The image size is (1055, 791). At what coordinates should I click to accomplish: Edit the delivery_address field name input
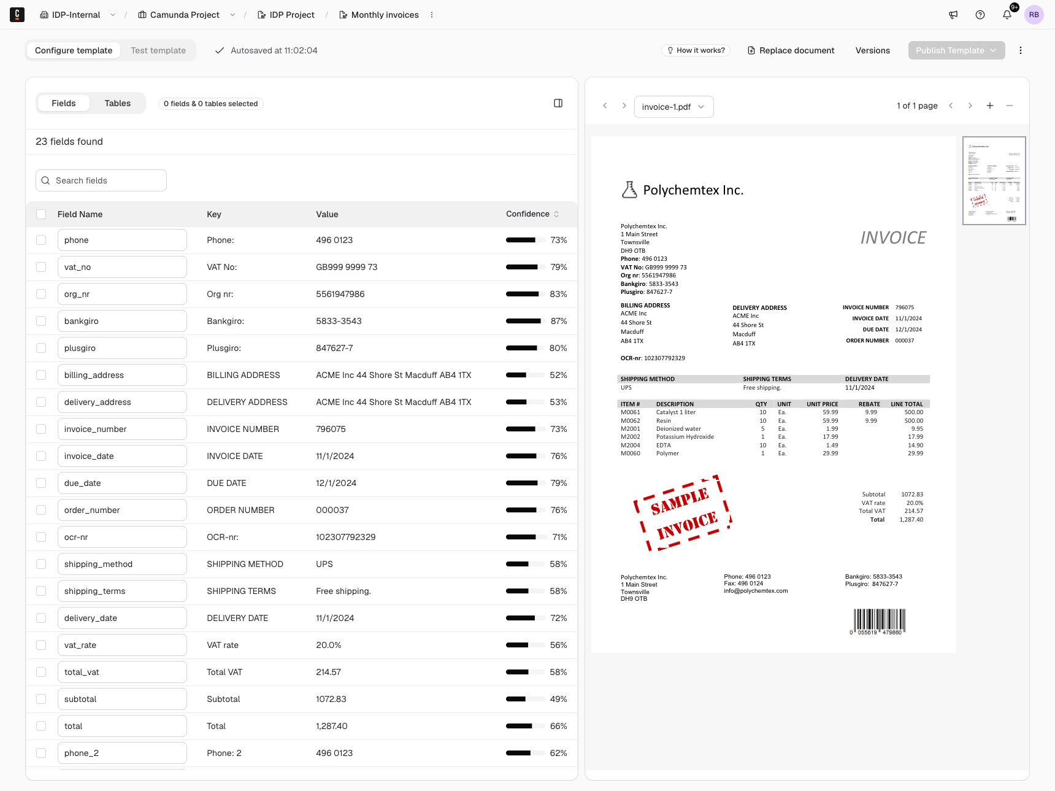[122, 402]
